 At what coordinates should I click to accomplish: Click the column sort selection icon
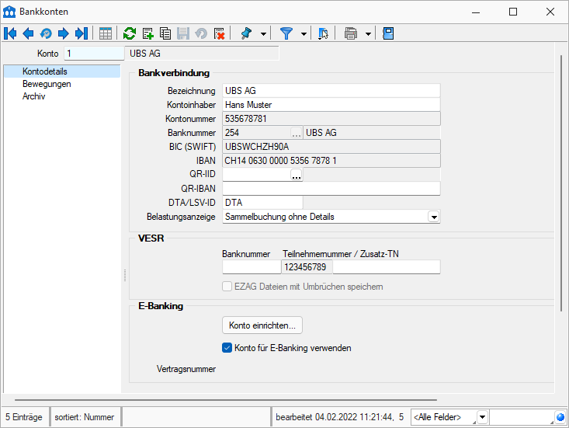tap(323, 33)
